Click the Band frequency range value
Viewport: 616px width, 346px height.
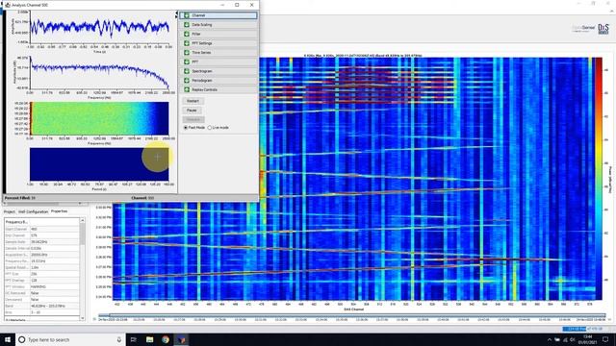click(54, 306)
